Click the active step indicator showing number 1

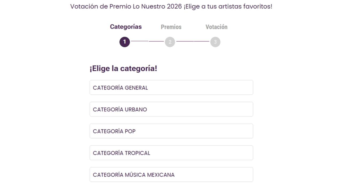click(x=125, y=42)
